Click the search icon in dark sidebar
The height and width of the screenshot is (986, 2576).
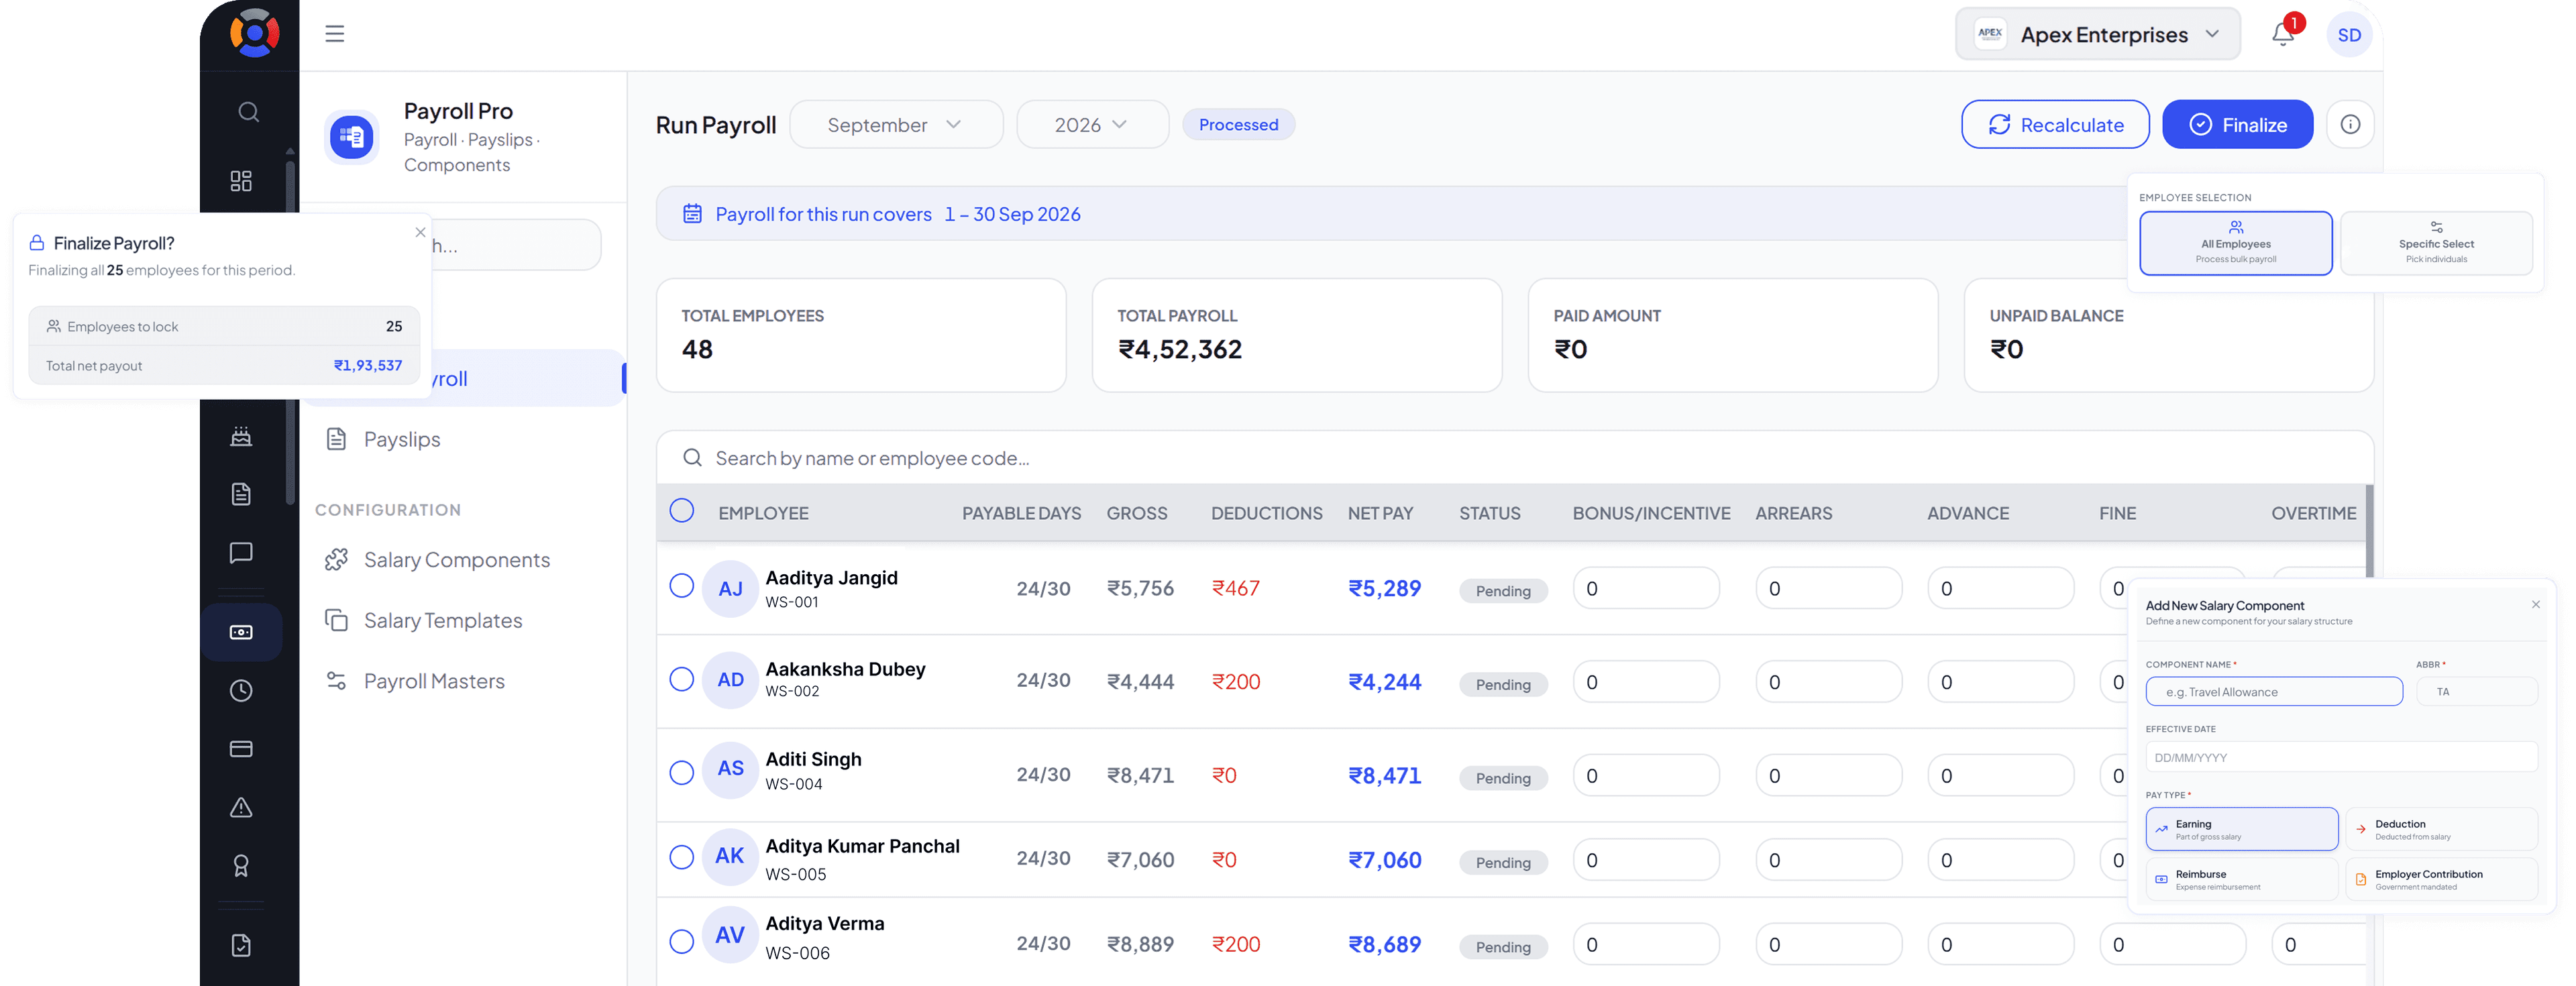249,112
